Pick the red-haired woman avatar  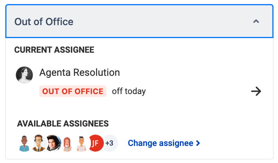point(67,144)
